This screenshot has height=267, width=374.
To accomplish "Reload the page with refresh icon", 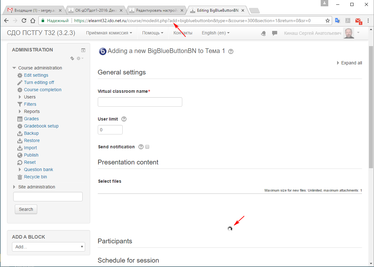I will (24, 21).
